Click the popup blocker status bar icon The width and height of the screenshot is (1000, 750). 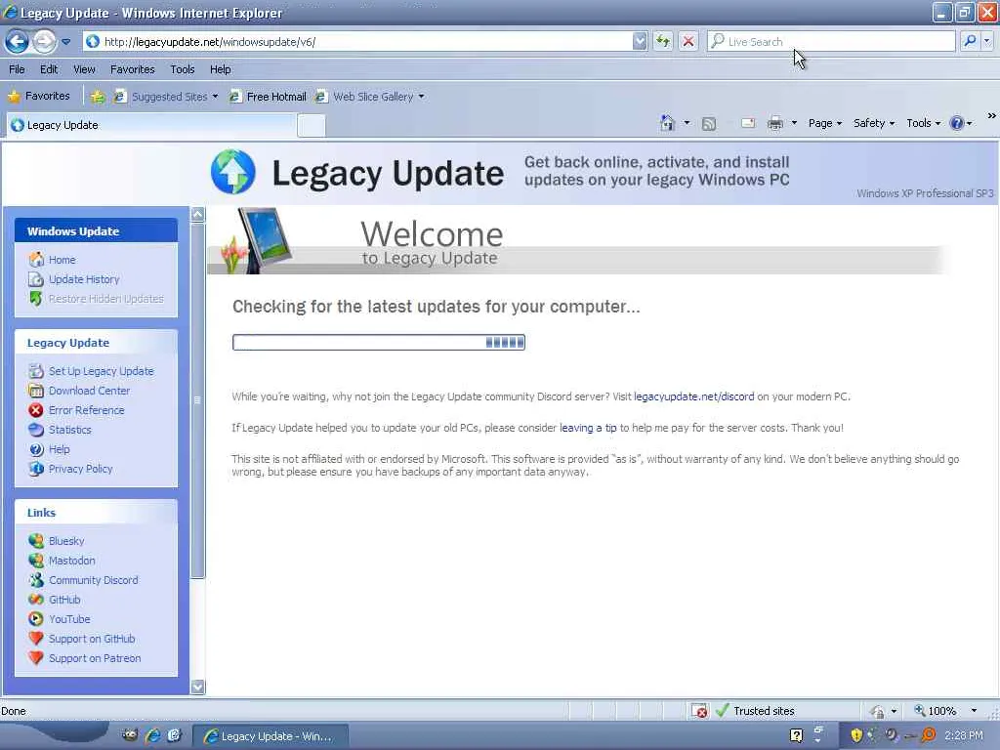click(699, 711)
